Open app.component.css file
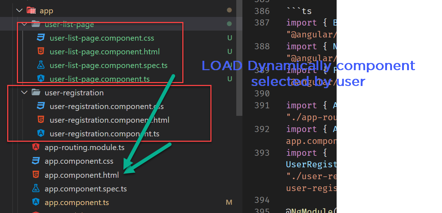The height and width of the screenshot is (213, 442). coord(79,161)
